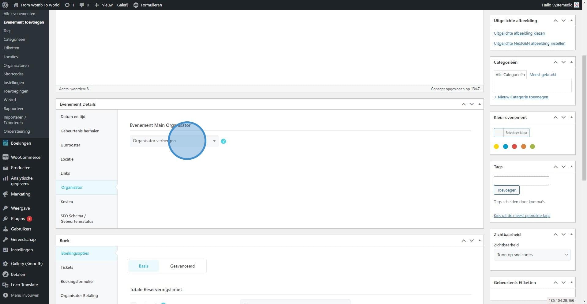
Task: Select the Kosten tab
Action: pyautogui.click(x=67, y=202)
